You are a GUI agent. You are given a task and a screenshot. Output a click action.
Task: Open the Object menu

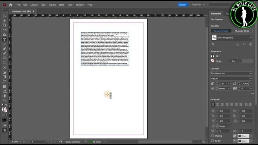(52, 5)
